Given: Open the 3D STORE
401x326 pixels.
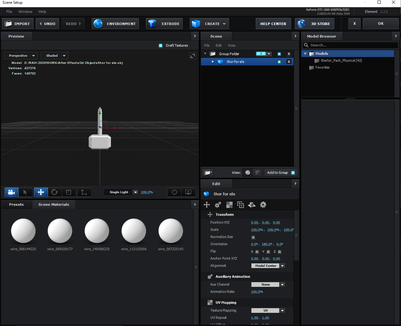Looking at the screenshot, I should point(315,24).
